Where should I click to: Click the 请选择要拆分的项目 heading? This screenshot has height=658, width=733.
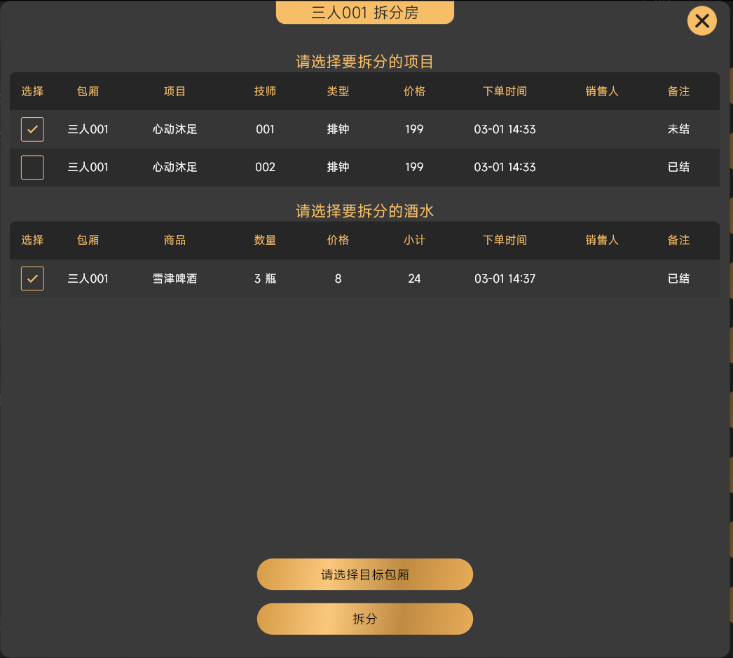coord(364,62)
